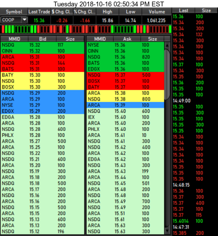Select the 14:47:31 timestamp in time and sales
The image size is (218, 236).
coord(181,227)
